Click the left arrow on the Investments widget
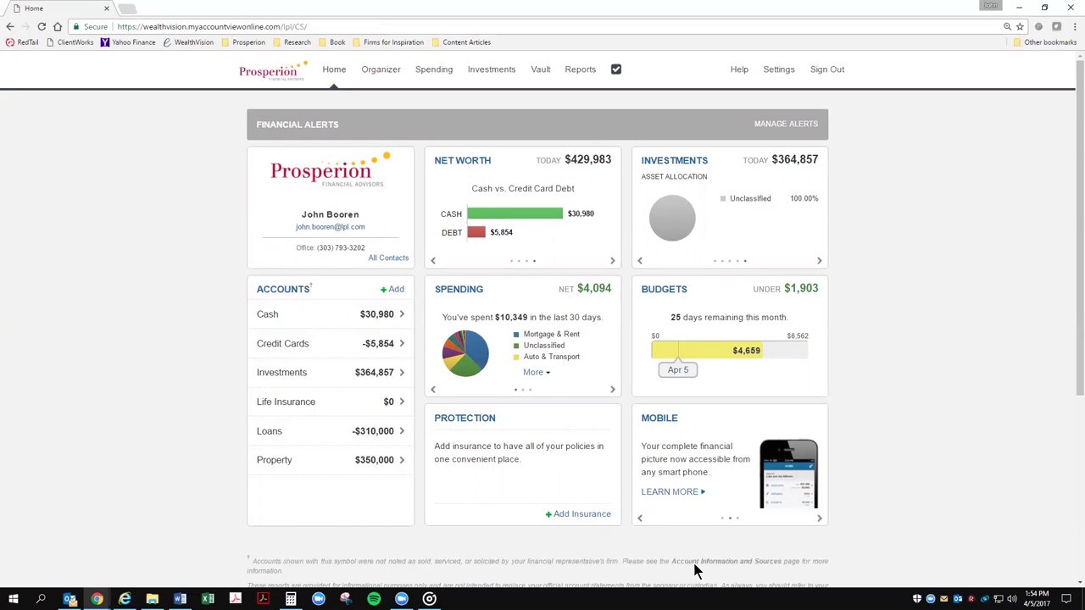 click(x=640, y=260)
